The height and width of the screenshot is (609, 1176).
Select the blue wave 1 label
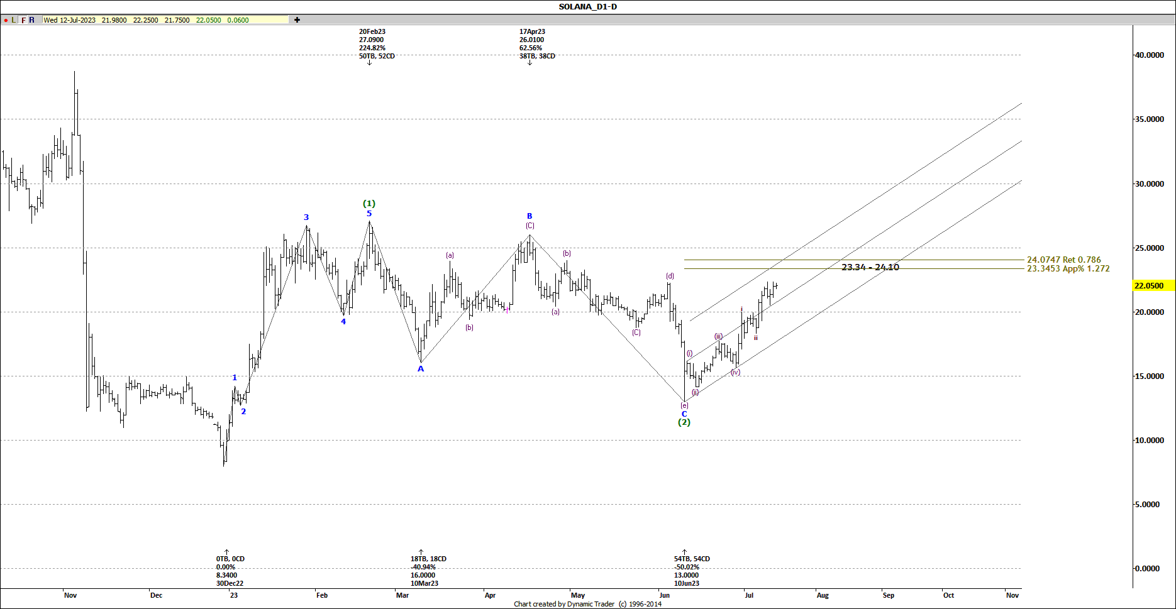click(x=235, y=378)
